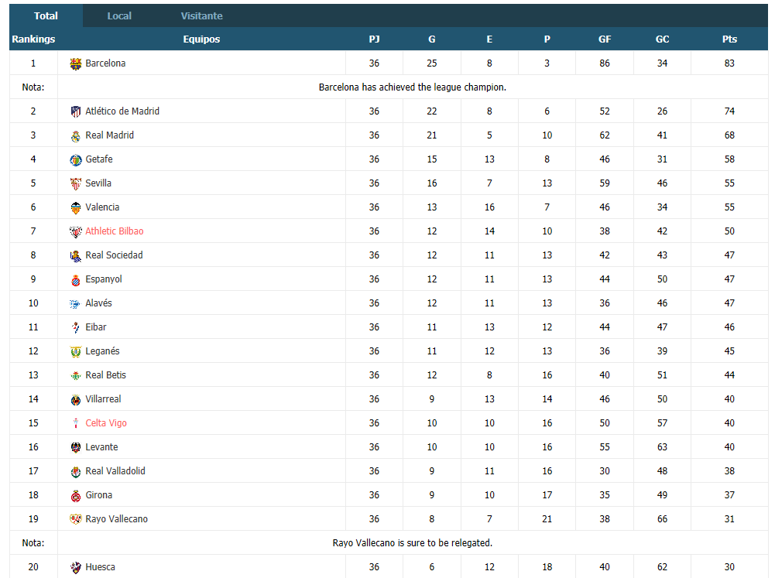The height and width of the screenshot is (578, 775).
Task: Click the Villarreal club crest
Action: coord(76,400)
